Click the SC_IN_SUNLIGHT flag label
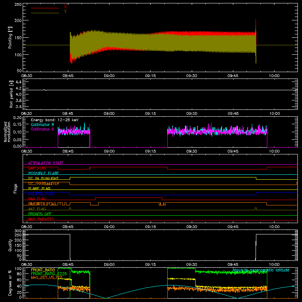This screenshot has height=302, width=302. [43, 178]
